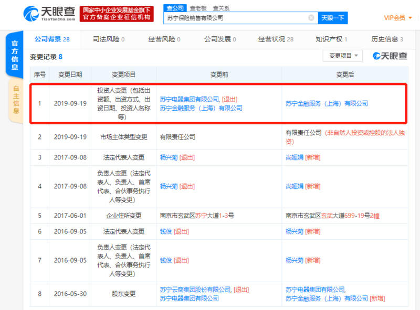
Task: Click 钱俊 [退出] link in row 7
Action: pos(174,261)
